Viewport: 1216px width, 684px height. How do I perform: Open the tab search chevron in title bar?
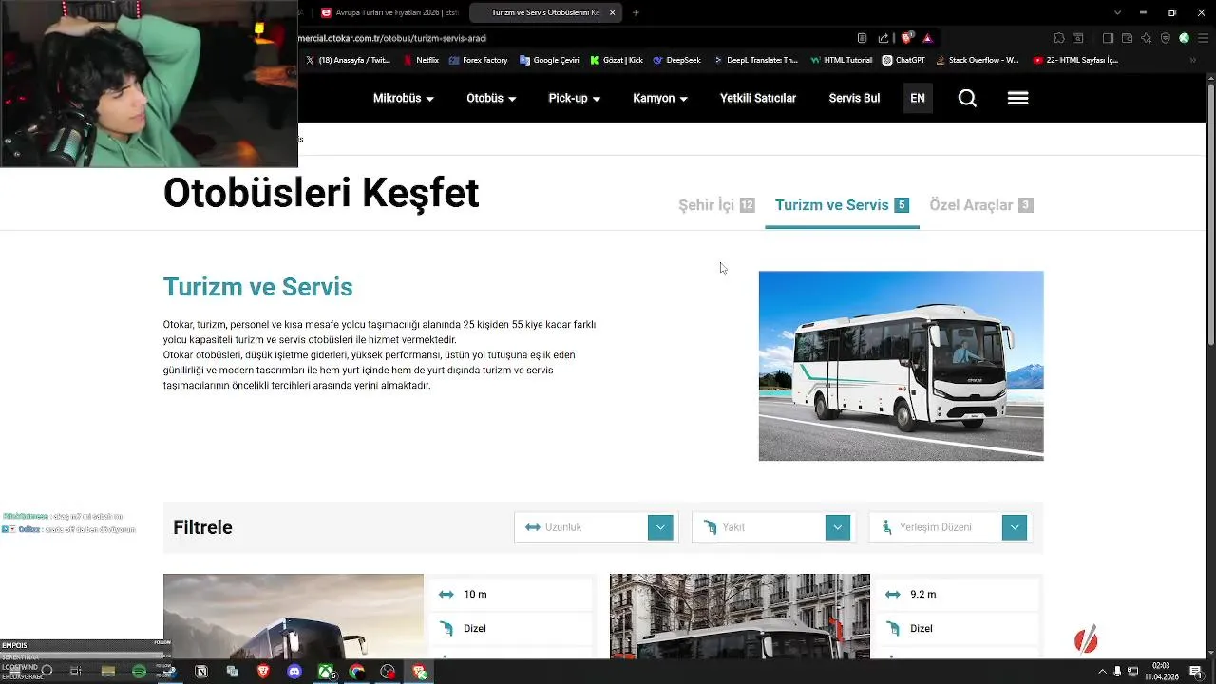1117,12
